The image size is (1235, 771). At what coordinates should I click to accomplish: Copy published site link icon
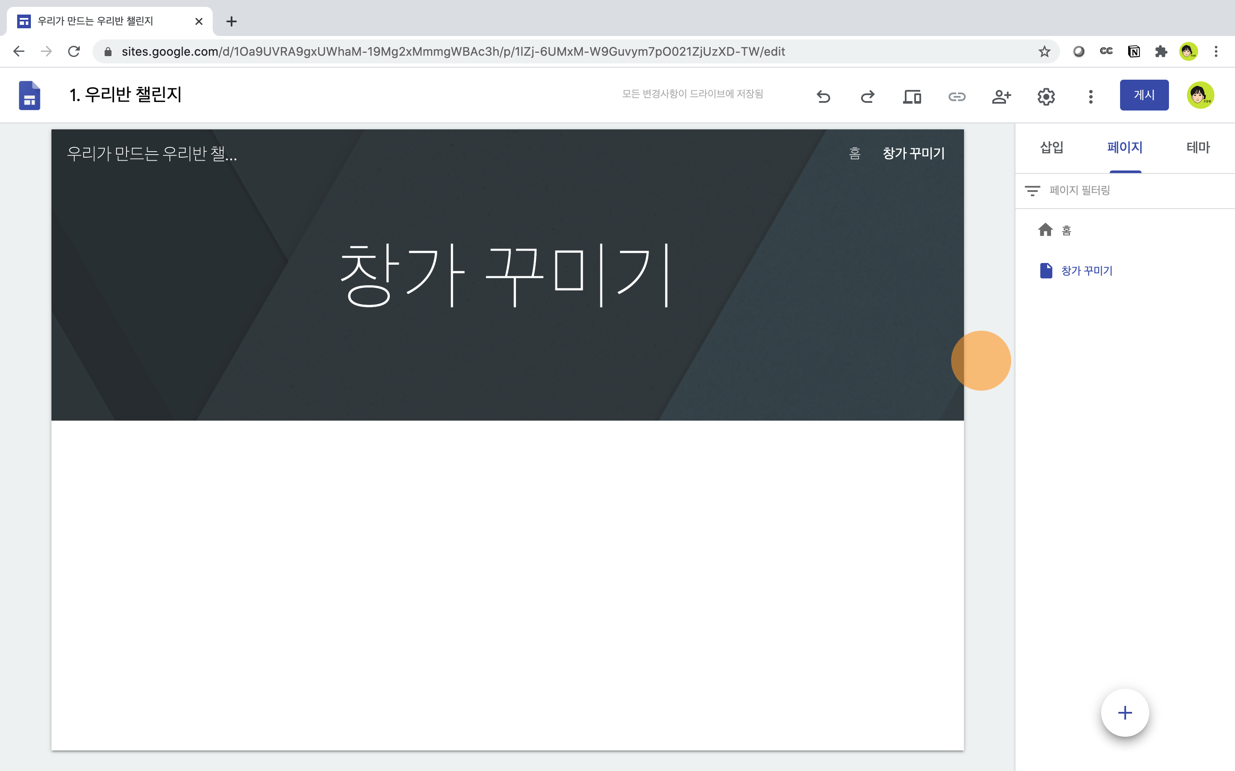pyautogui.click(x=956, y=96)
